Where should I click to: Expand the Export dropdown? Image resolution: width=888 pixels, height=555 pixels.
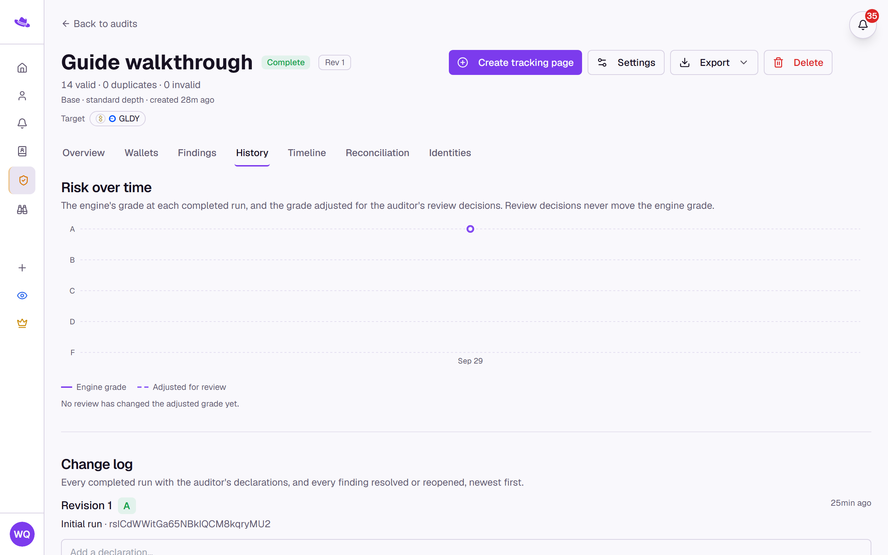coord(714,62)
